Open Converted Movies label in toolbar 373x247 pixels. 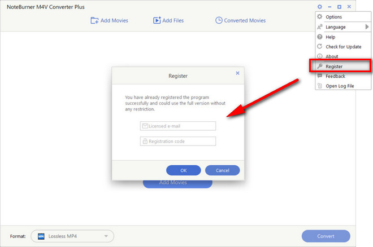(x=245, y=21)
